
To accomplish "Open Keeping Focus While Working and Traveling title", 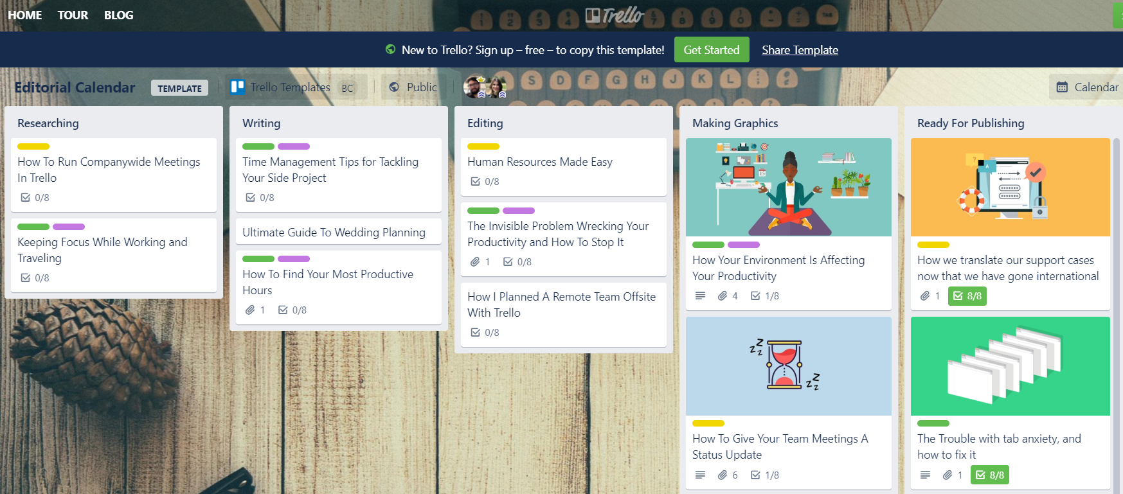I will tap(103, 250).
